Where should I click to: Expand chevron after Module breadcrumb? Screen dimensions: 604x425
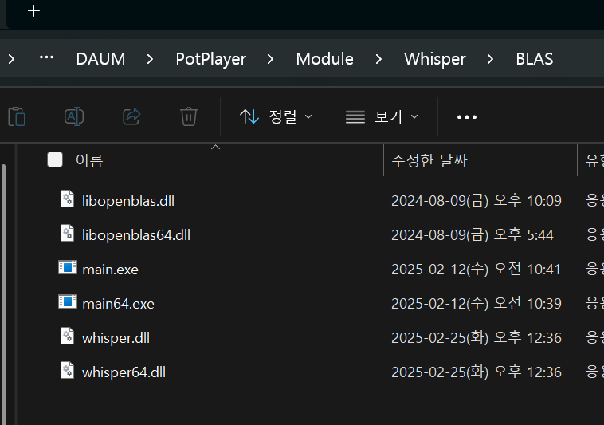pos(378,59)
